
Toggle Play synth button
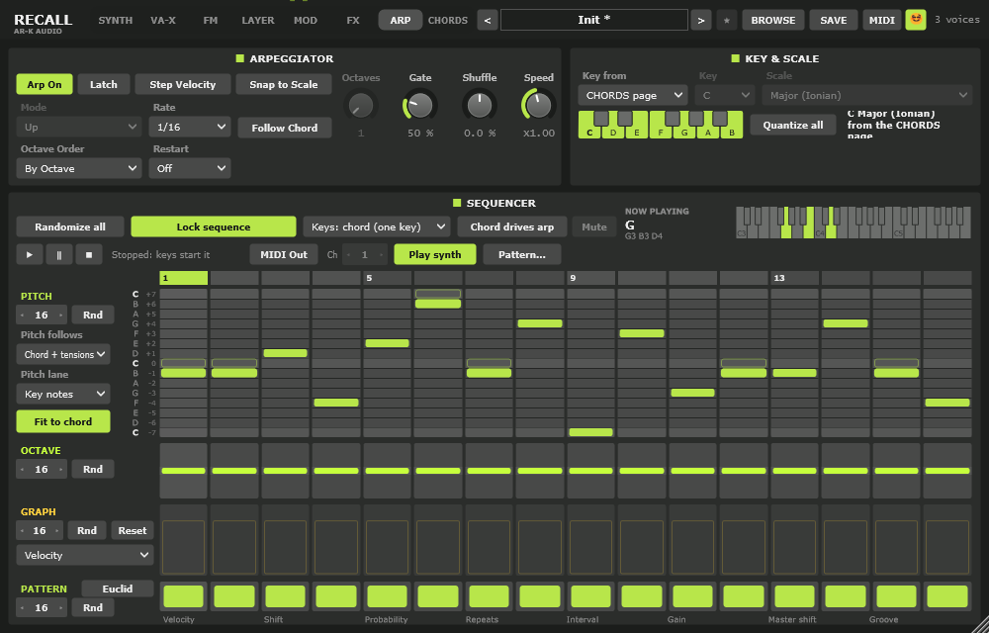click(x=434, y=255)
